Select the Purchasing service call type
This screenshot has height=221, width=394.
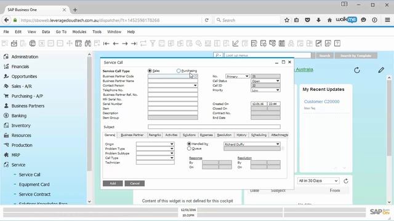pyautogui.click(x=179, y=71)
